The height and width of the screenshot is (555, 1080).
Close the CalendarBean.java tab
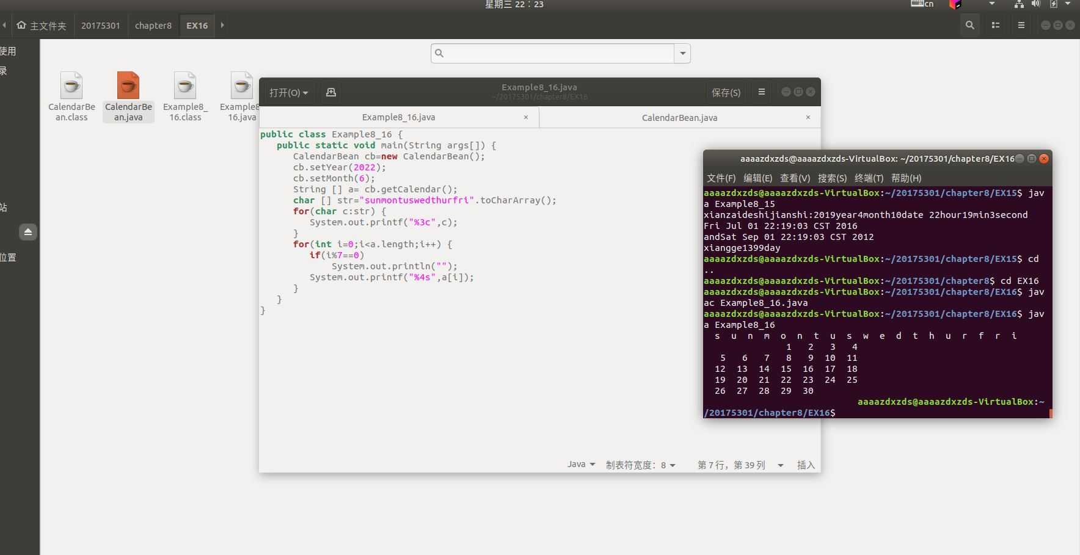click(808, 117)
